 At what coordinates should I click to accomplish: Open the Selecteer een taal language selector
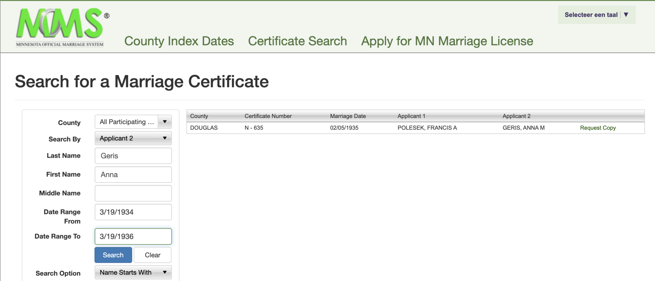tap(591, 15)
